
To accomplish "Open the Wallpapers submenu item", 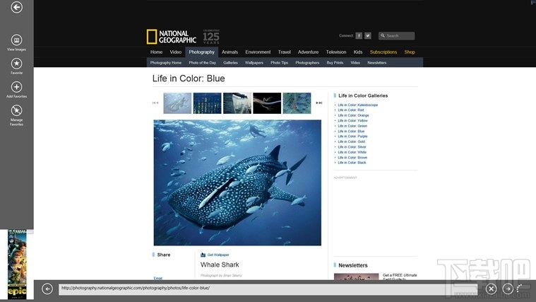I will (254, 63).
